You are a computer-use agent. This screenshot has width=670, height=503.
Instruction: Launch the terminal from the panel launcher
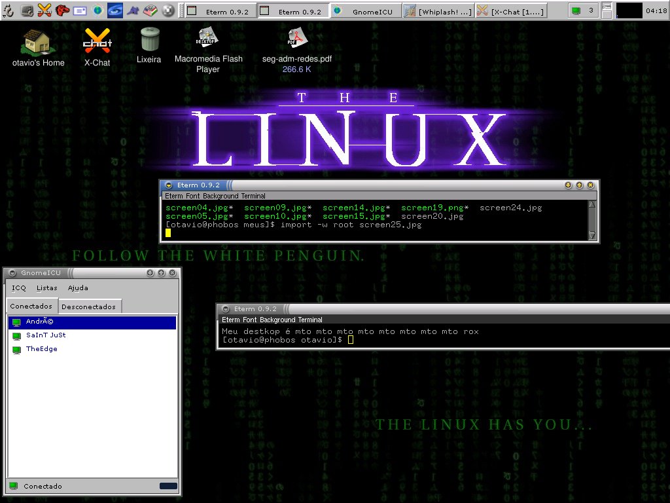click(26, 10)
